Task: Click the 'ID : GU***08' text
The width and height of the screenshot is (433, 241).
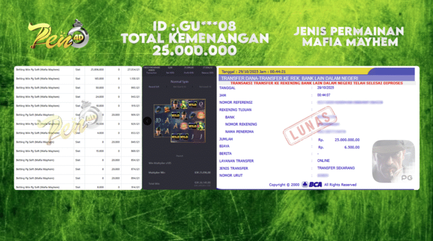Action: (195, 27)
